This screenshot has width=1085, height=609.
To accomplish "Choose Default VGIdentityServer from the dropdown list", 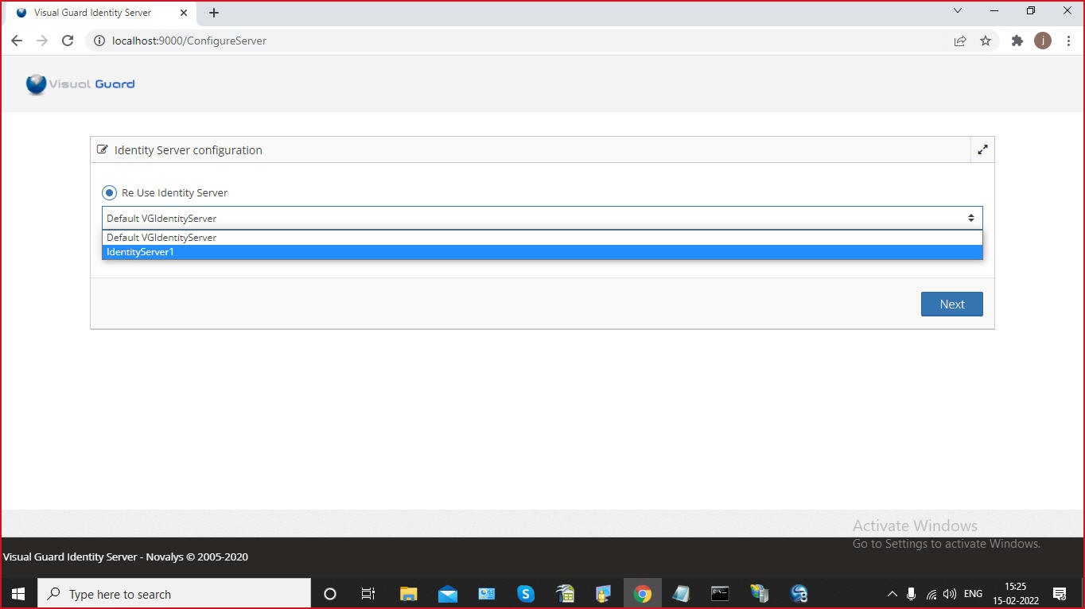I will click(x=542, y=238).
